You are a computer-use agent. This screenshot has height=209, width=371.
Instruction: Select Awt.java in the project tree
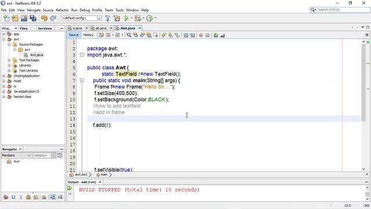tap(37, 55)
